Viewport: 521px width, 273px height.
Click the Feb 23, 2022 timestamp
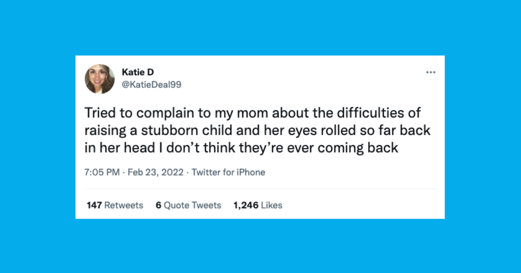click(x=155, y=172)
